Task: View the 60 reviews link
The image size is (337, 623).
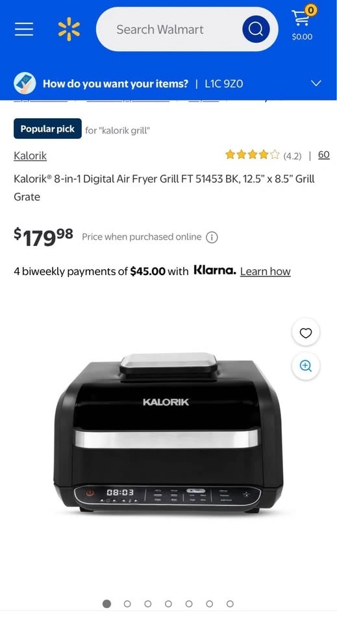Action: (x=324, y=154)
